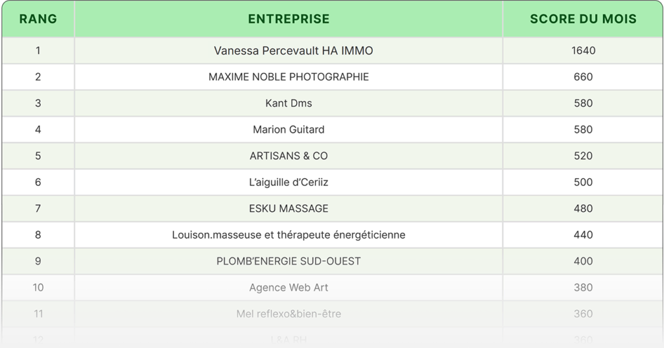Sort by SCORE DU MOIS header
Viewport: 664px width, 348px height.
tap(583, 19)
